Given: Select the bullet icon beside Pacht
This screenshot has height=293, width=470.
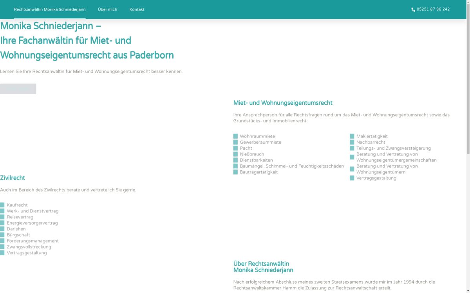Looking at the screenshot, I should (x=235, y=148).
